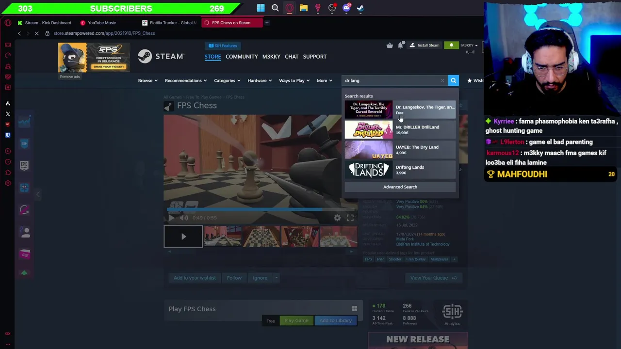Screen dimensions: 621x349
Task: Select UAYEB: The Dry Land result
Action: pos(400,150)
